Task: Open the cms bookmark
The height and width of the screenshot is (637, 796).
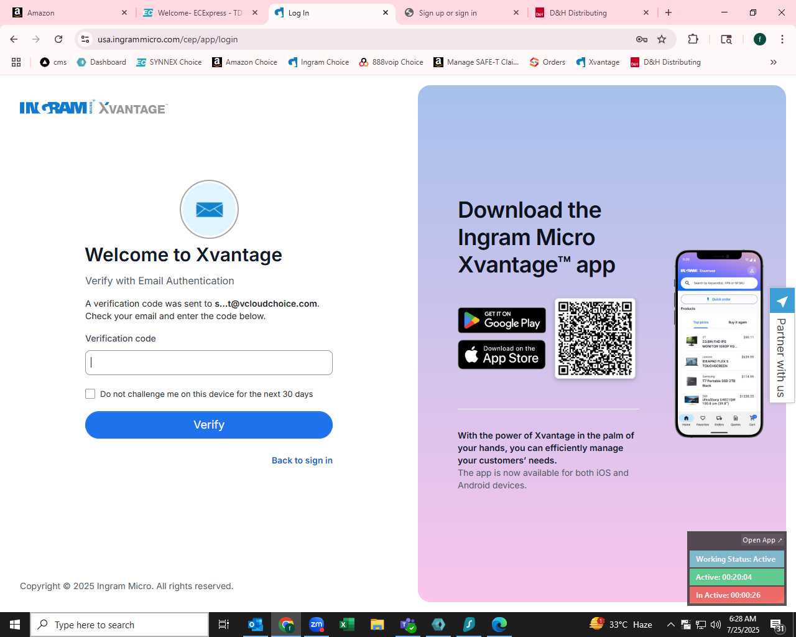Action: 53,62
